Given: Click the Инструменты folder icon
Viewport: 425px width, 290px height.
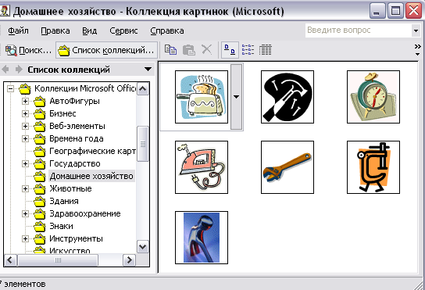Looking at the screenshot, I should pos(40,238).
